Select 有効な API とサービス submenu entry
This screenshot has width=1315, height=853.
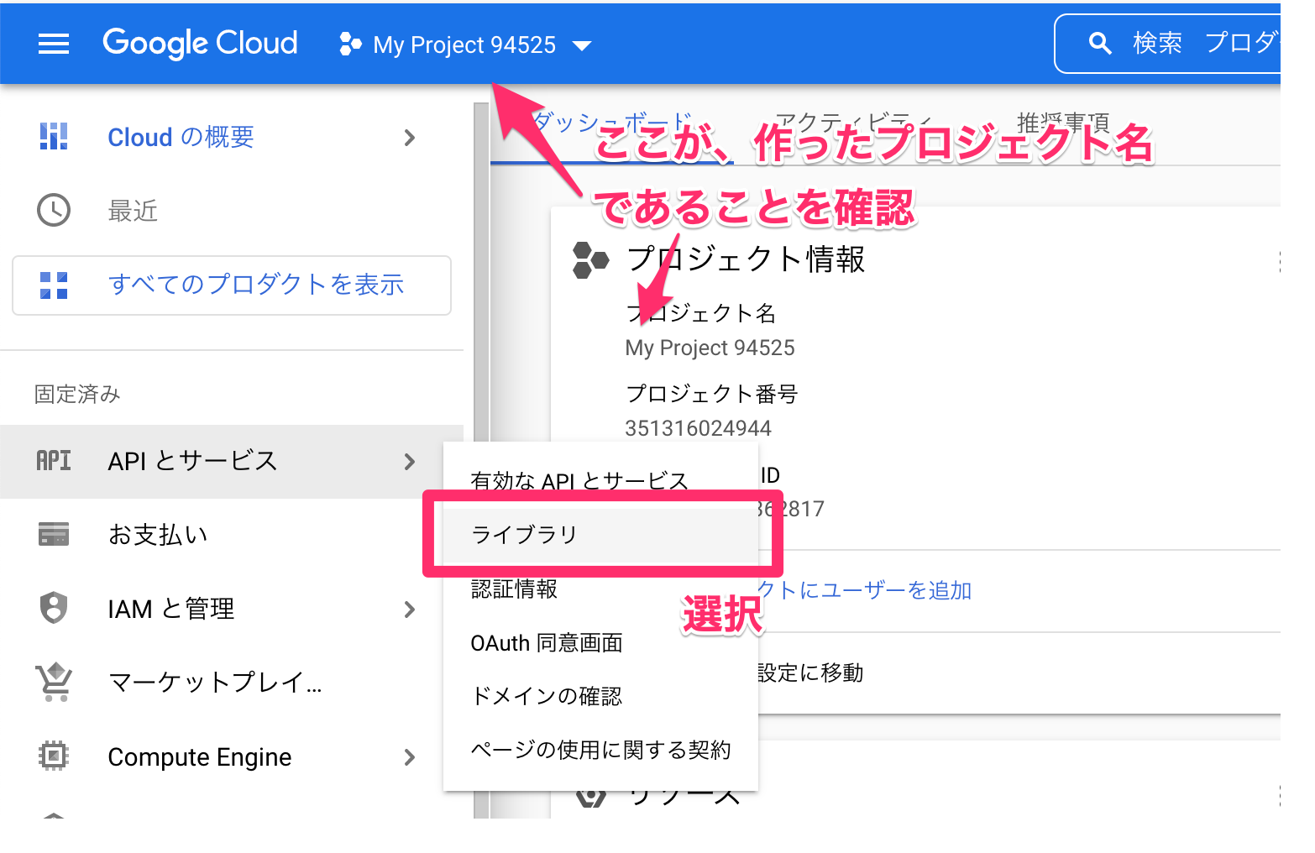[579, 481]
